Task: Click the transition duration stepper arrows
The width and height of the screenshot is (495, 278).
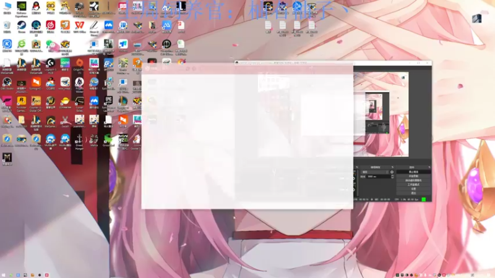Action: click(392, 177)
